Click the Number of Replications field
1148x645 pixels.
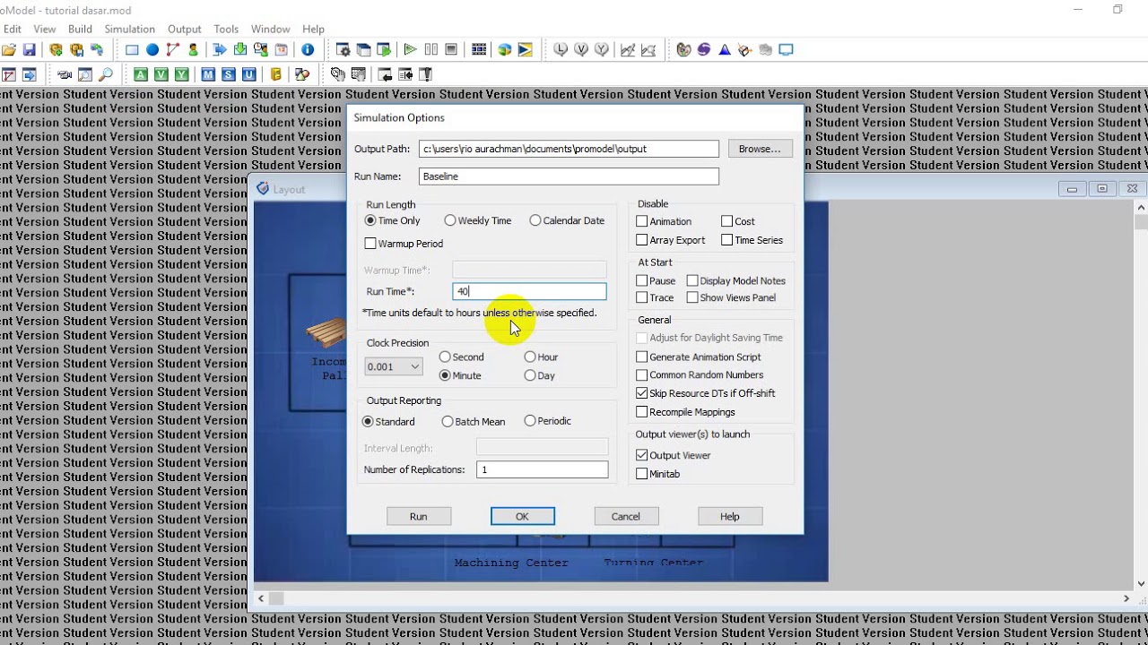(542, 469)
